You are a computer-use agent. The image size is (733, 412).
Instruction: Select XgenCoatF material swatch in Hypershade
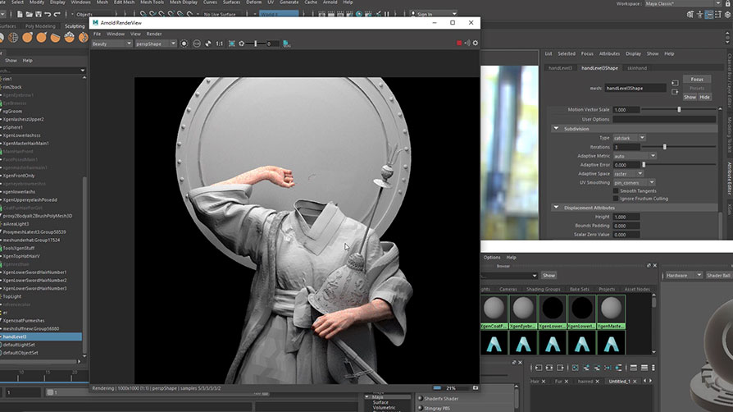tap(494, 311)
